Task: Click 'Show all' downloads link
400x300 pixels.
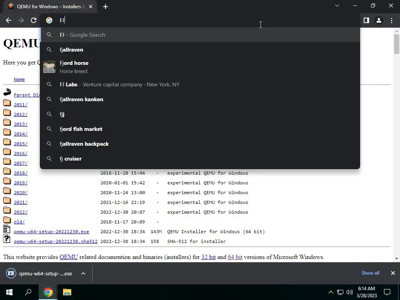Action: click(370, 273)
